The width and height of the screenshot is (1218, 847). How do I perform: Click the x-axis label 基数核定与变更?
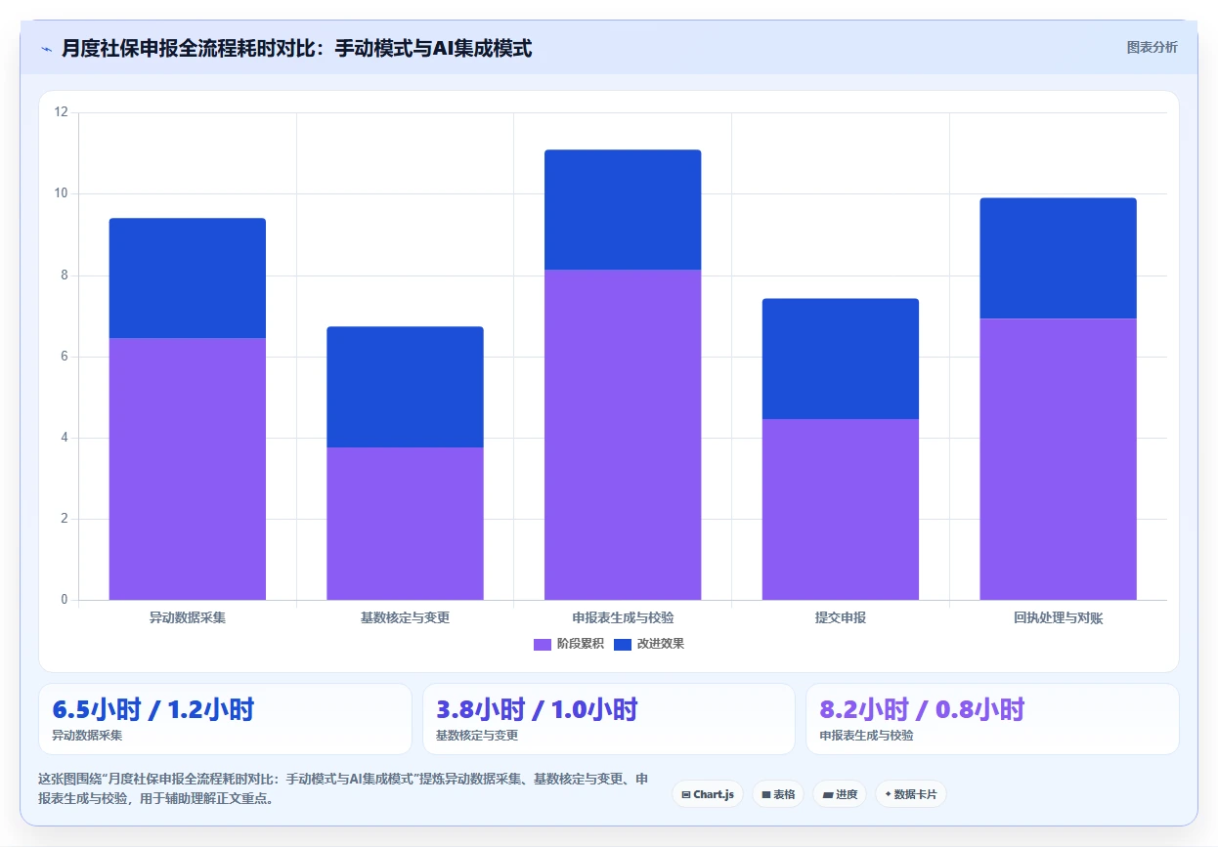[405, 618]
